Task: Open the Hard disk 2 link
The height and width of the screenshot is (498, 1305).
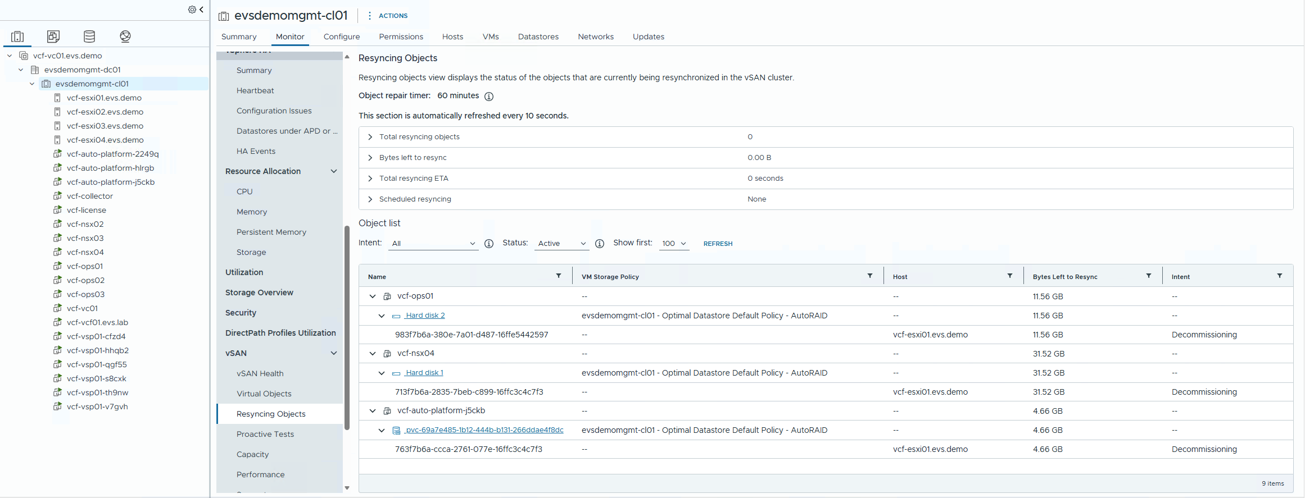Action: pos(425,316)
